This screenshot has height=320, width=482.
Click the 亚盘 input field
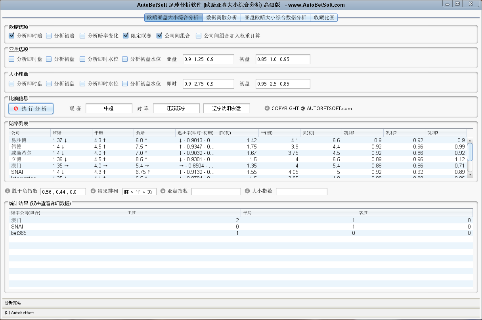(208, 59)
